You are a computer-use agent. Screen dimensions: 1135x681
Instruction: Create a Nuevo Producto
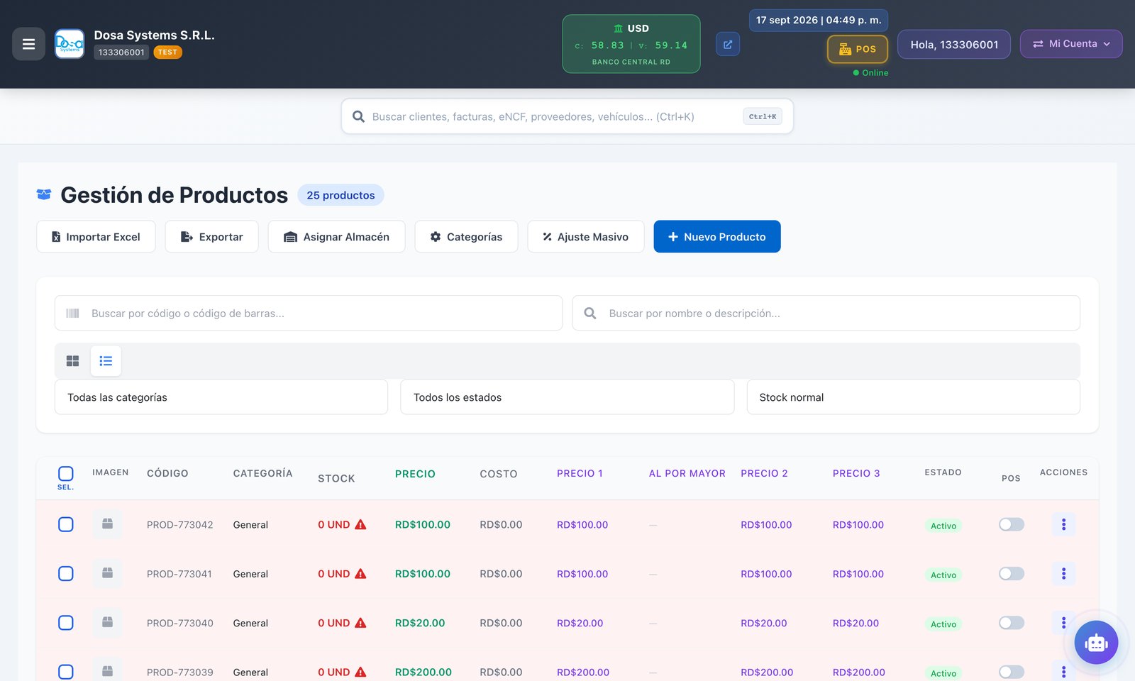(x=717, y=236)
